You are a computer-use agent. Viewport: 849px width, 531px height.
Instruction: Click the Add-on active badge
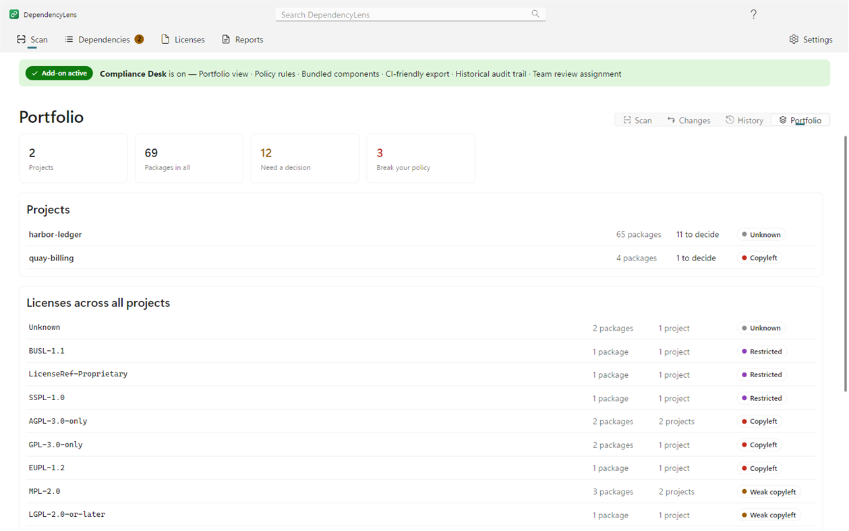[x=59, y=74]
